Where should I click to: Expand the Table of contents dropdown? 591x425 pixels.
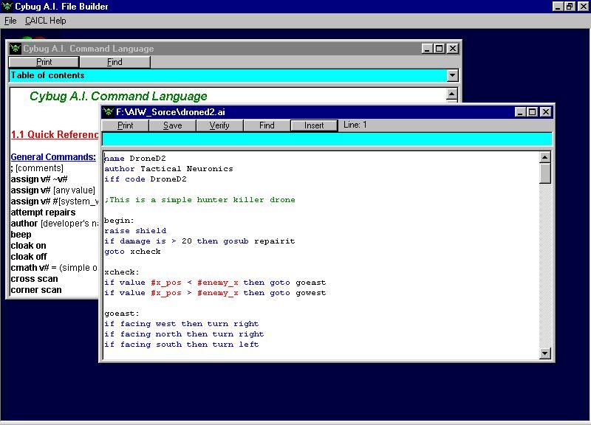click(452, 75)
